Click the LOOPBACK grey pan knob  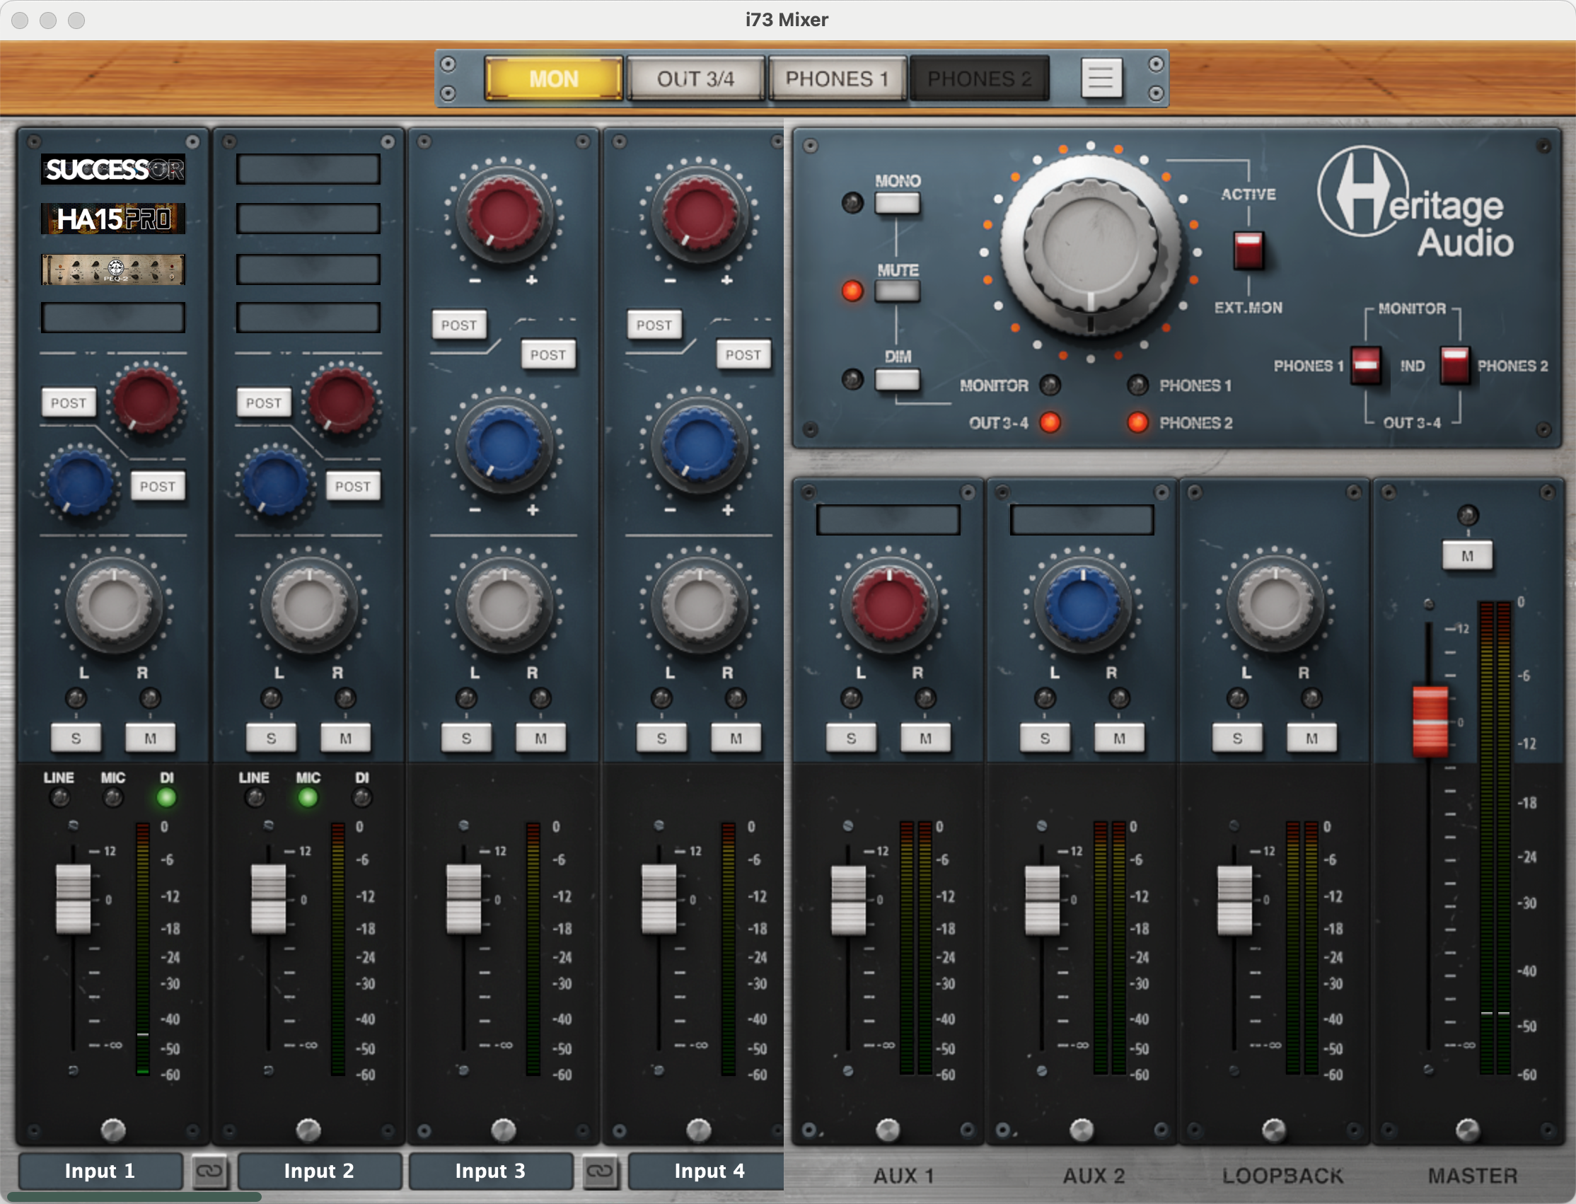pyautogui.click(x=1275, y=606)
